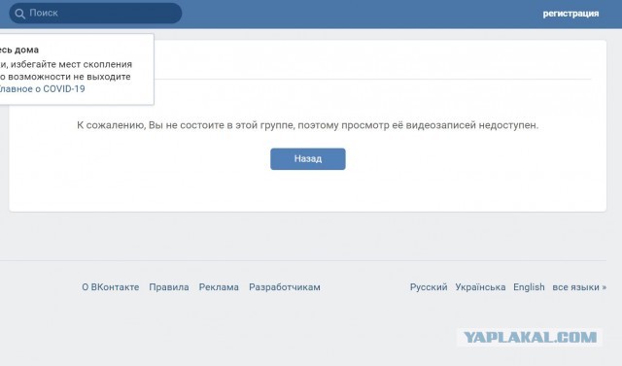Switch language to Українська
622x366 pixels.
[x=480, y=286]
